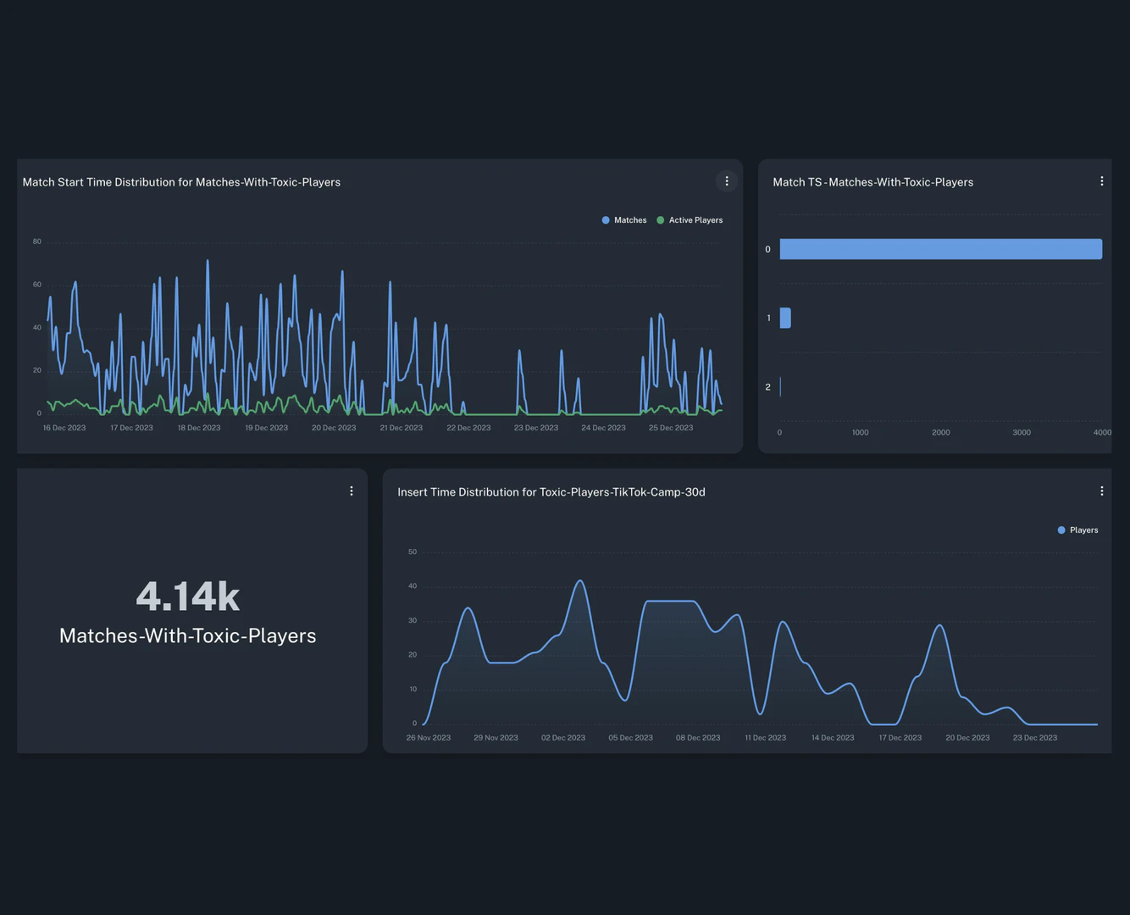The image size is (1130, 915).
Task: Click the Matches-With-Toxic-Players label on the metric card
Action: click(x=187, y=635)
